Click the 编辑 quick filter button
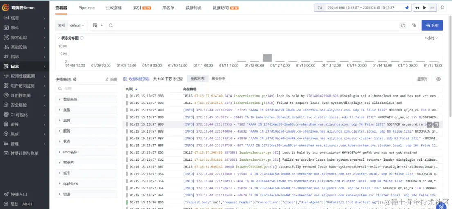This screenshot has width=452, height=209. [x=111, y=79]
